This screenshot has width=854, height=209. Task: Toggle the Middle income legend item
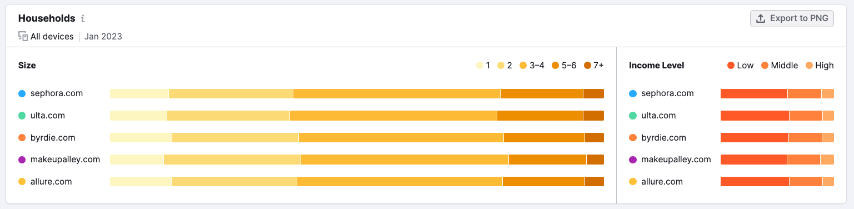coord(780,66)
